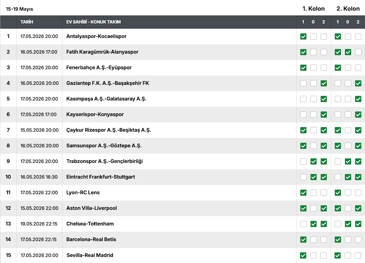Select the Eintracht Frankfurt-Stuttgart match name

101,177
